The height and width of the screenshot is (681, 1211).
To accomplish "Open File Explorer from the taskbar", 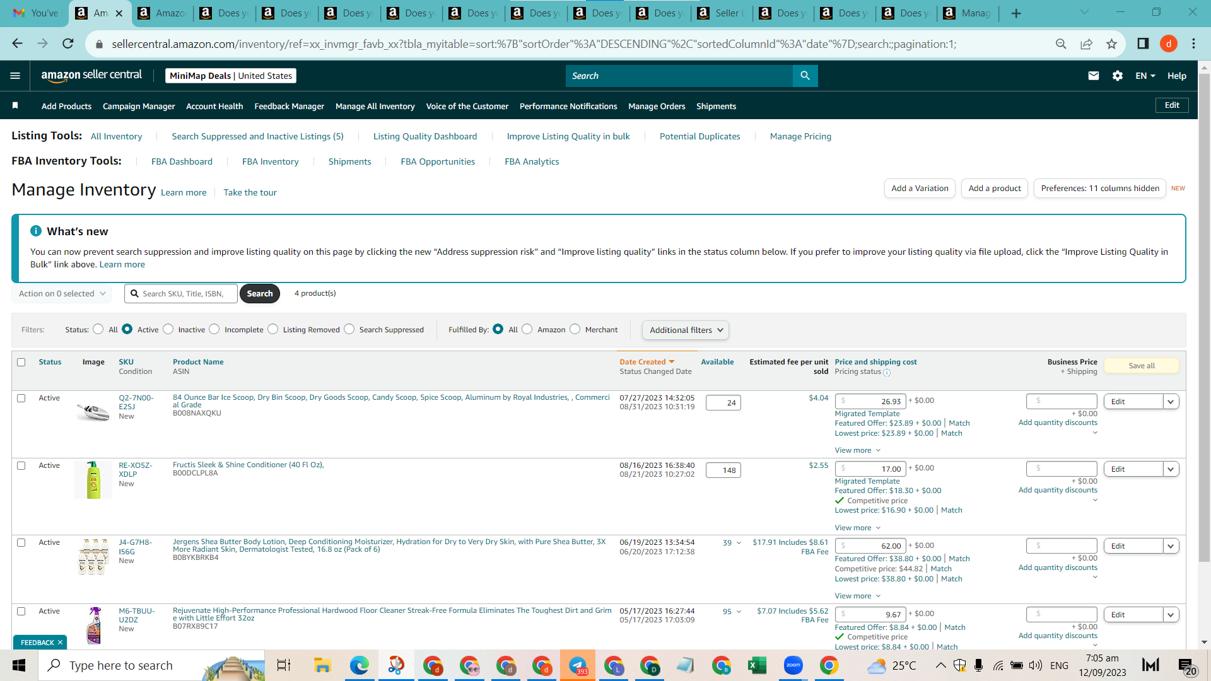I will (x=322, y=665).
